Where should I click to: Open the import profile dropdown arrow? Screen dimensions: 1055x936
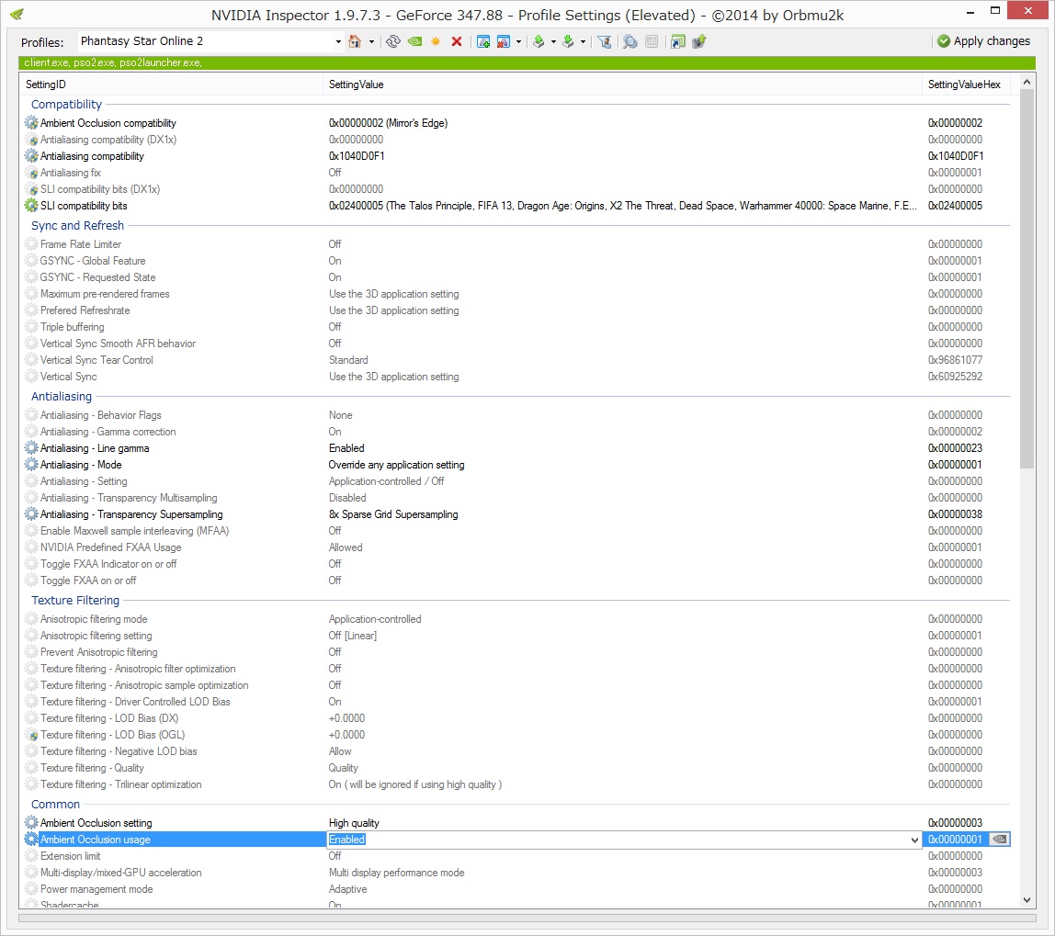click(584, 41)
